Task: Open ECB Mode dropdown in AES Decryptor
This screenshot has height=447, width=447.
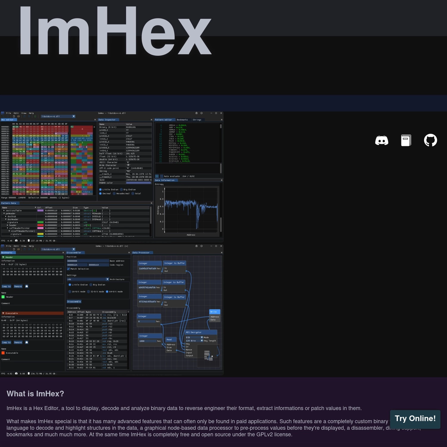Action: click(194, 337)
